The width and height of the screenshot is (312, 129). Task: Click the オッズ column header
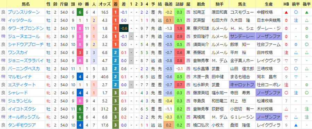(104, 4)
